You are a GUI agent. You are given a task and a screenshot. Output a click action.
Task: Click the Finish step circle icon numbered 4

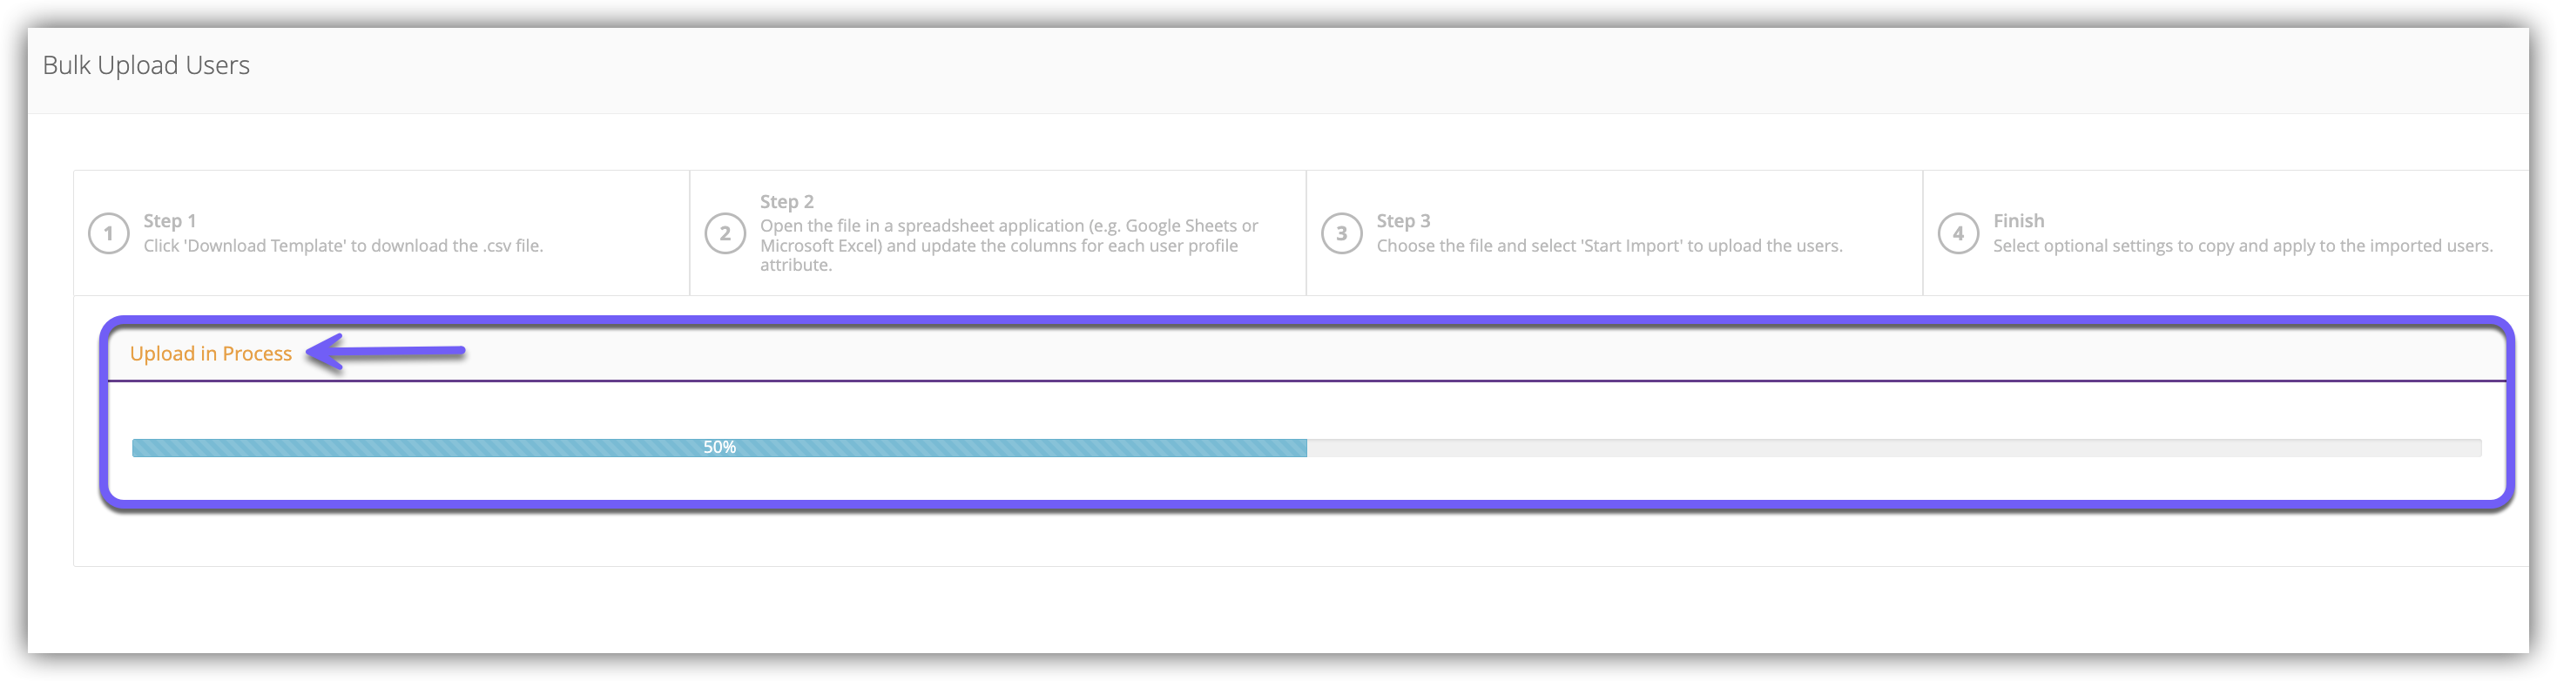pos(1959,234)
